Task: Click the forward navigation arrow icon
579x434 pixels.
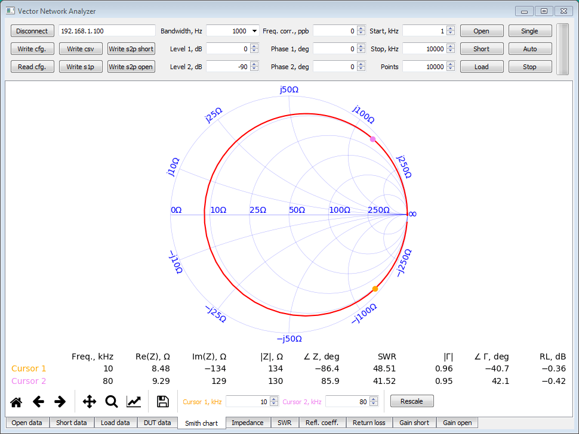Action: coord(60,401)
